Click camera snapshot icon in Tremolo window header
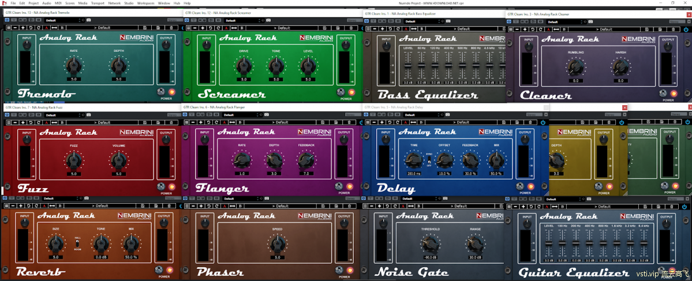692x281 pixels. pos(87,20)
